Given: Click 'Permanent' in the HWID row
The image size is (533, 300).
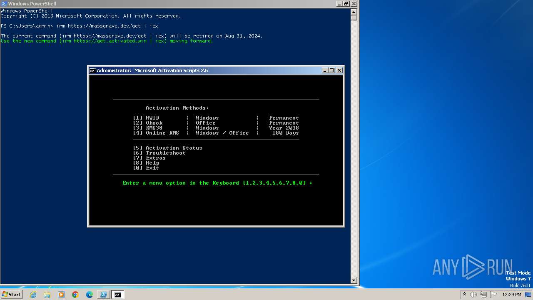Looking at the screenshot, I should point(284,118).
